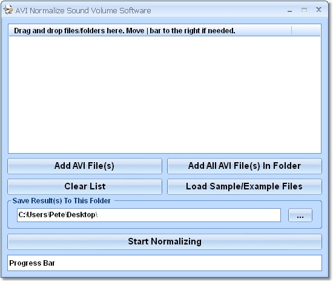This screenshot has height=282, width=333.
Task: Click the Add AVI File(s) button
Action: pyautogui.click(x=85, y=166)
